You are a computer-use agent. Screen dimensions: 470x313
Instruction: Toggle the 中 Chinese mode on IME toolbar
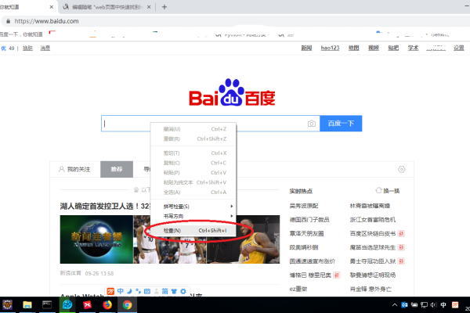click(x=121, y=291)
